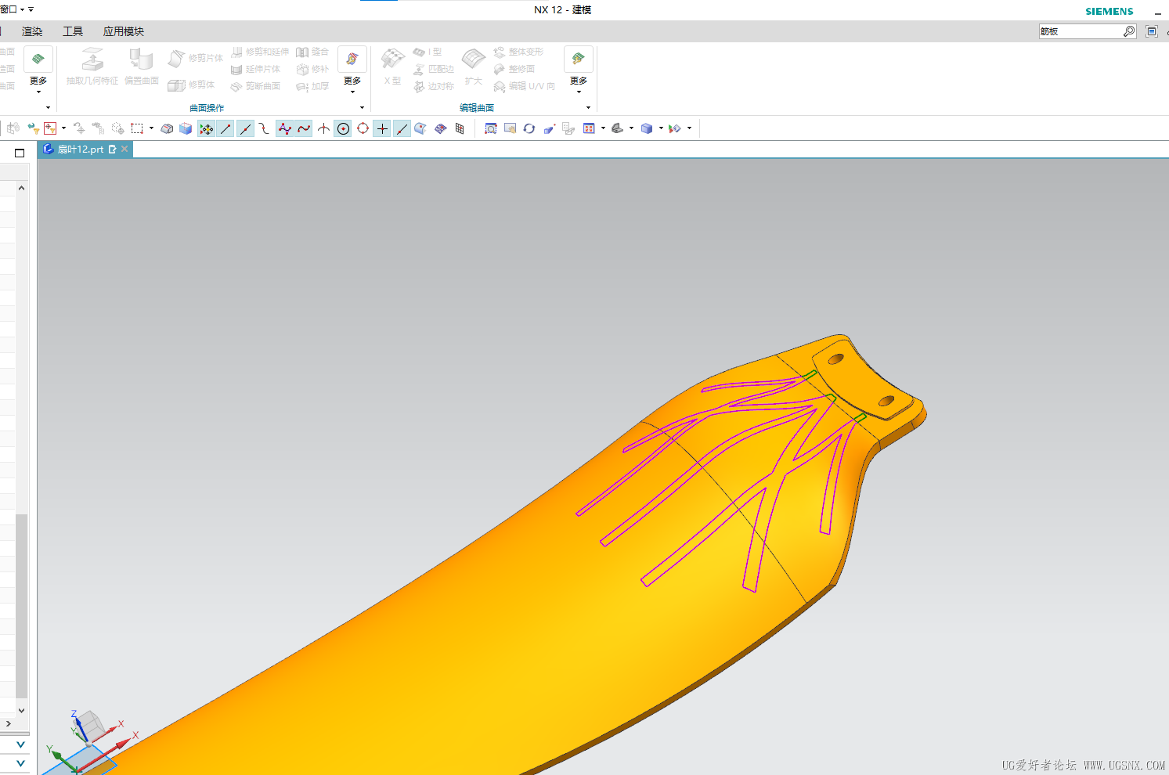Screen dimensions: 1169x775
Task: Close the 扇叶12.prt tab
Action: point(124,149)
